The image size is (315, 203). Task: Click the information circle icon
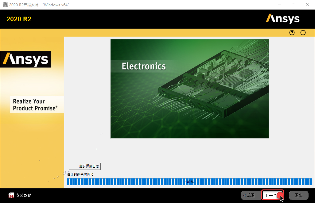(303, 33)
